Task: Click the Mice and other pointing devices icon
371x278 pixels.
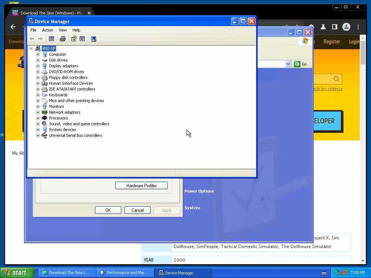Action: click(45, 101)
